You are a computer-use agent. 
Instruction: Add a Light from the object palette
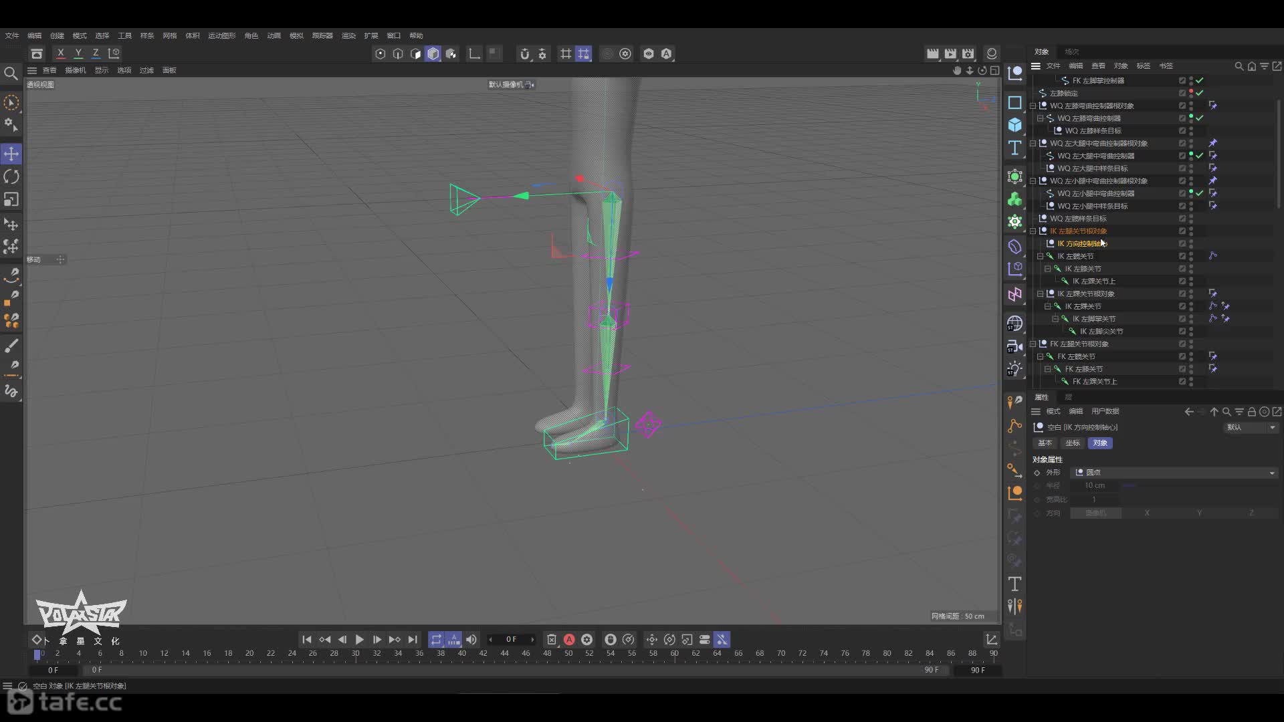coord(1014,369)
